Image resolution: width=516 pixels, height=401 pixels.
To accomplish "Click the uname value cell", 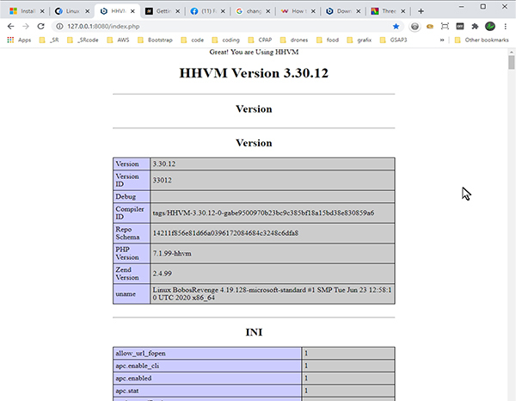I will pyautogui.click(x=273, y=293).
